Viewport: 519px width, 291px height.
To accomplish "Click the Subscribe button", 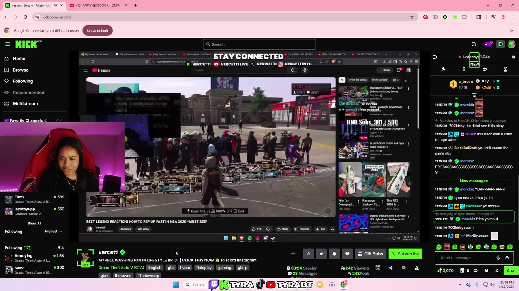I will [x=405, y=254].
